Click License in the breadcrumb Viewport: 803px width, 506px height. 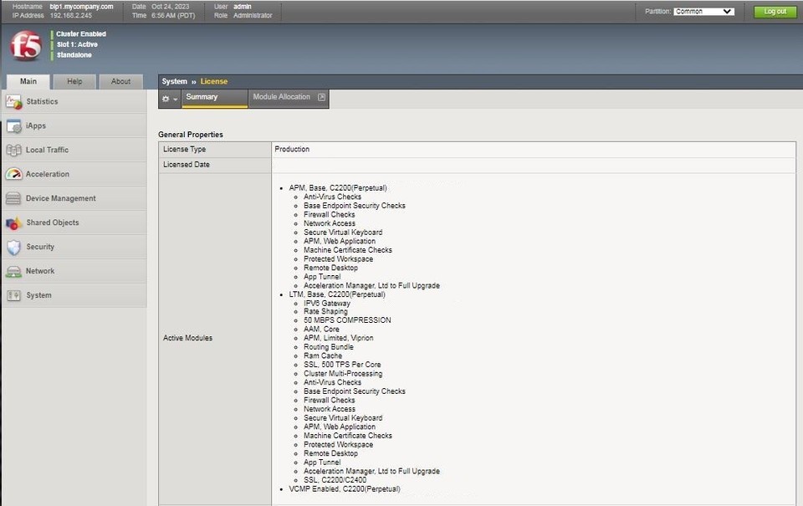(x=214, y=81)
